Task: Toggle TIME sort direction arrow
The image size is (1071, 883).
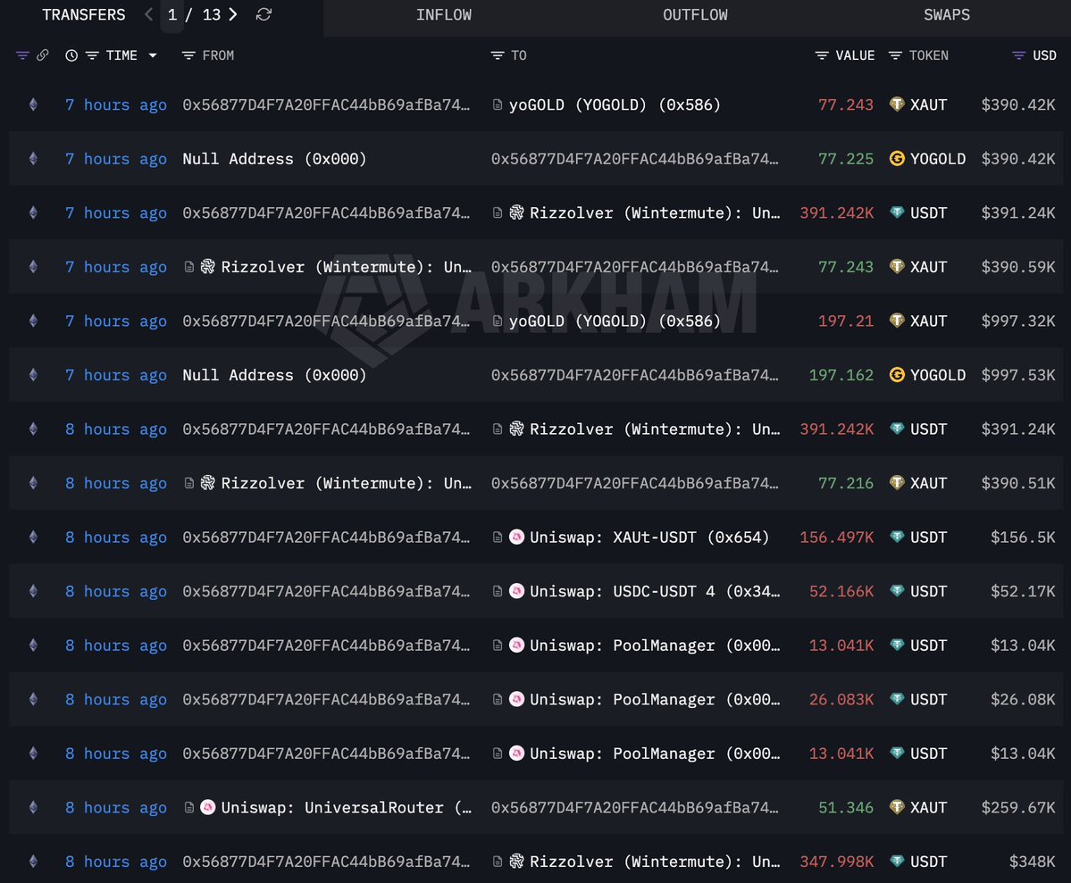Action: 153,55
